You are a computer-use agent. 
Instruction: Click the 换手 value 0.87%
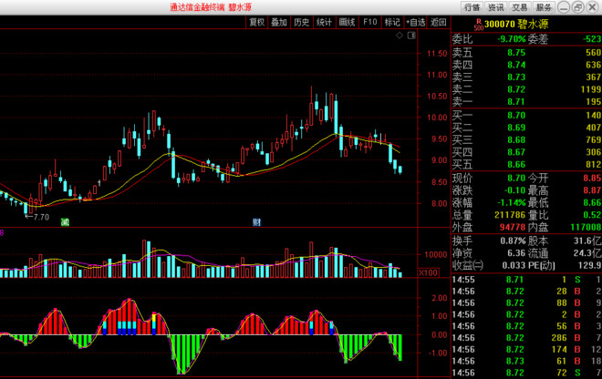point(513,241)
